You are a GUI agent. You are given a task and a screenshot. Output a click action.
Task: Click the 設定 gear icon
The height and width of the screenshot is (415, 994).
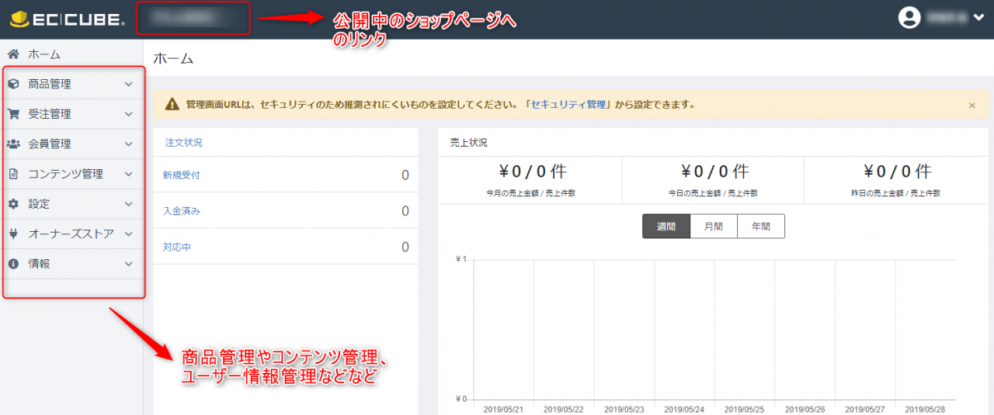[13, 204]
